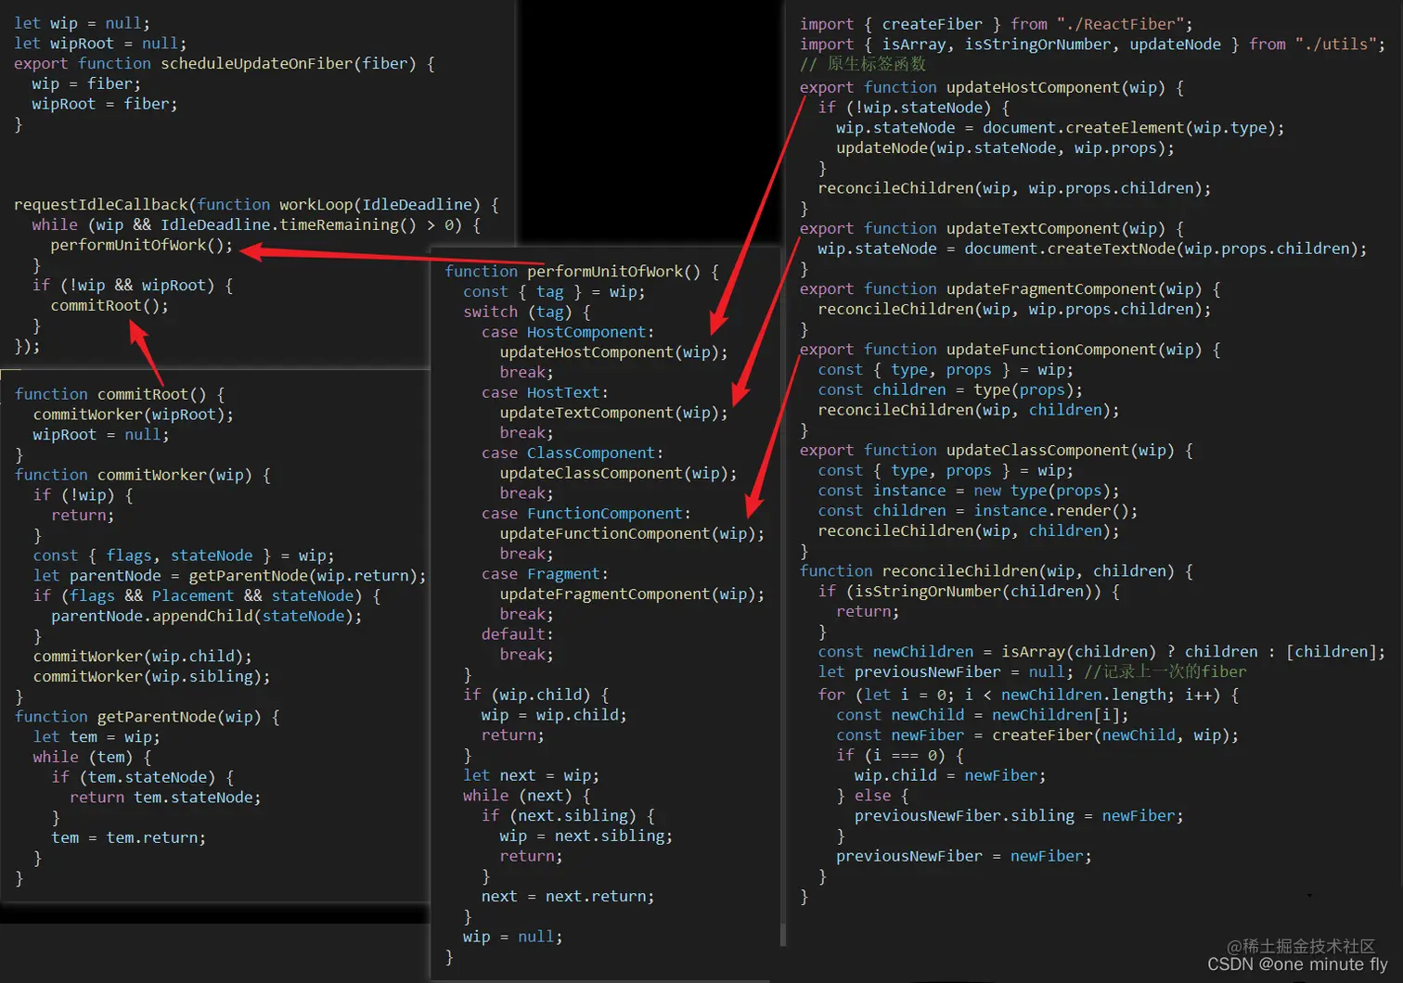Screen dimensions: 1403x983
Task: Click the 'default:' label
Action: (518, 634)
